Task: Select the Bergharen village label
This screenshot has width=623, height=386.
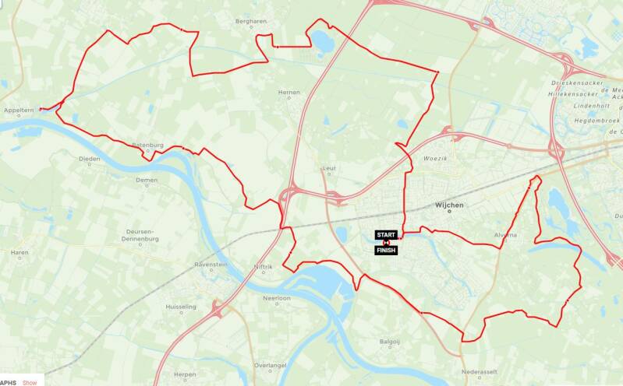Action: pos(251,22)
